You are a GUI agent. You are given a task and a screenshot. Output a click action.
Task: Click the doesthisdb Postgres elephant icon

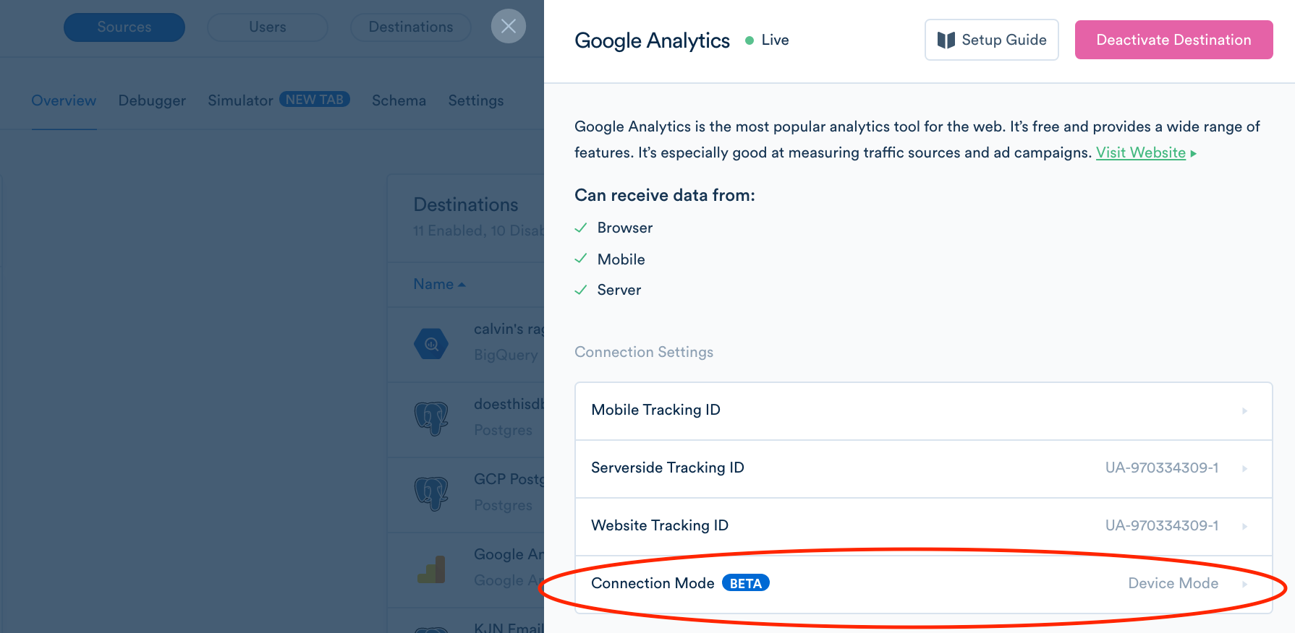click(431, 418)
